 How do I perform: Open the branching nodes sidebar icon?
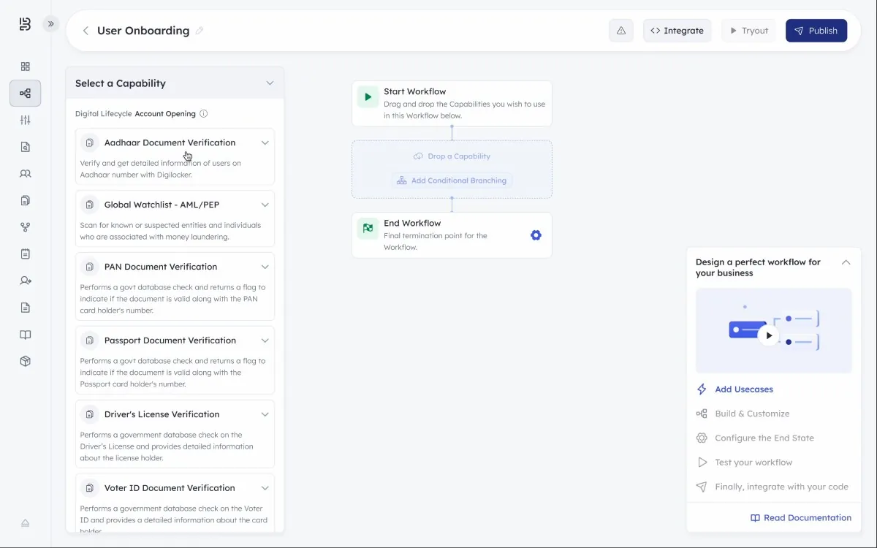[26, 227]
